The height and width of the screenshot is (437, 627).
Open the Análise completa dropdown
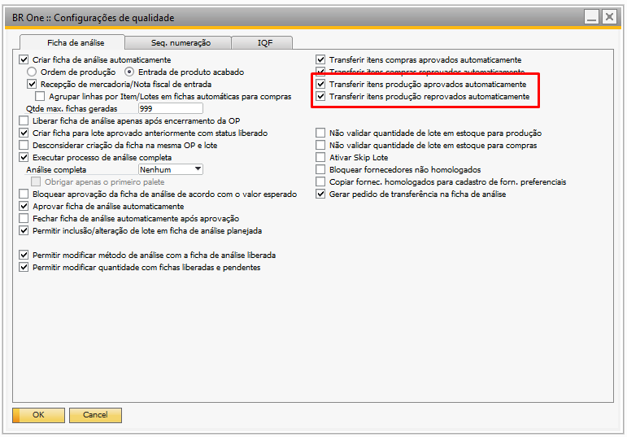tap(171, 170)
